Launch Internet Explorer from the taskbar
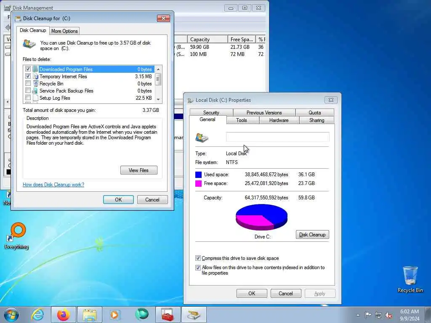This screenshot has height=323, width=431. pos(37,315)
